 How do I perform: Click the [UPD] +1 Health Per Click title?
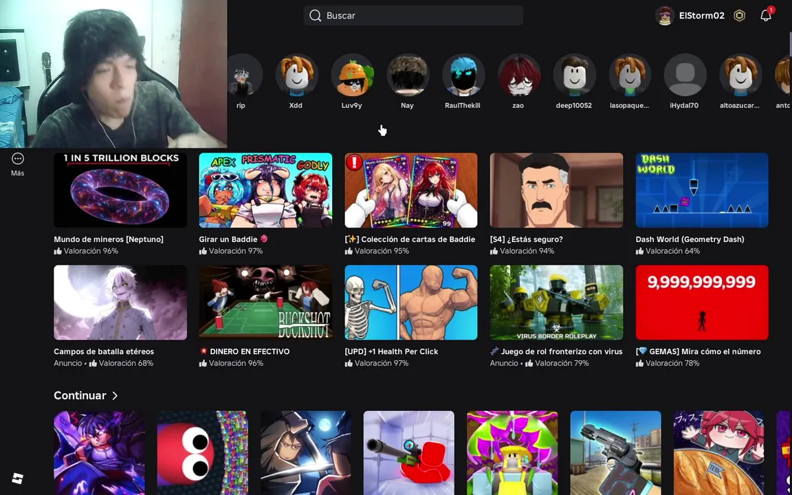(391, 351)
